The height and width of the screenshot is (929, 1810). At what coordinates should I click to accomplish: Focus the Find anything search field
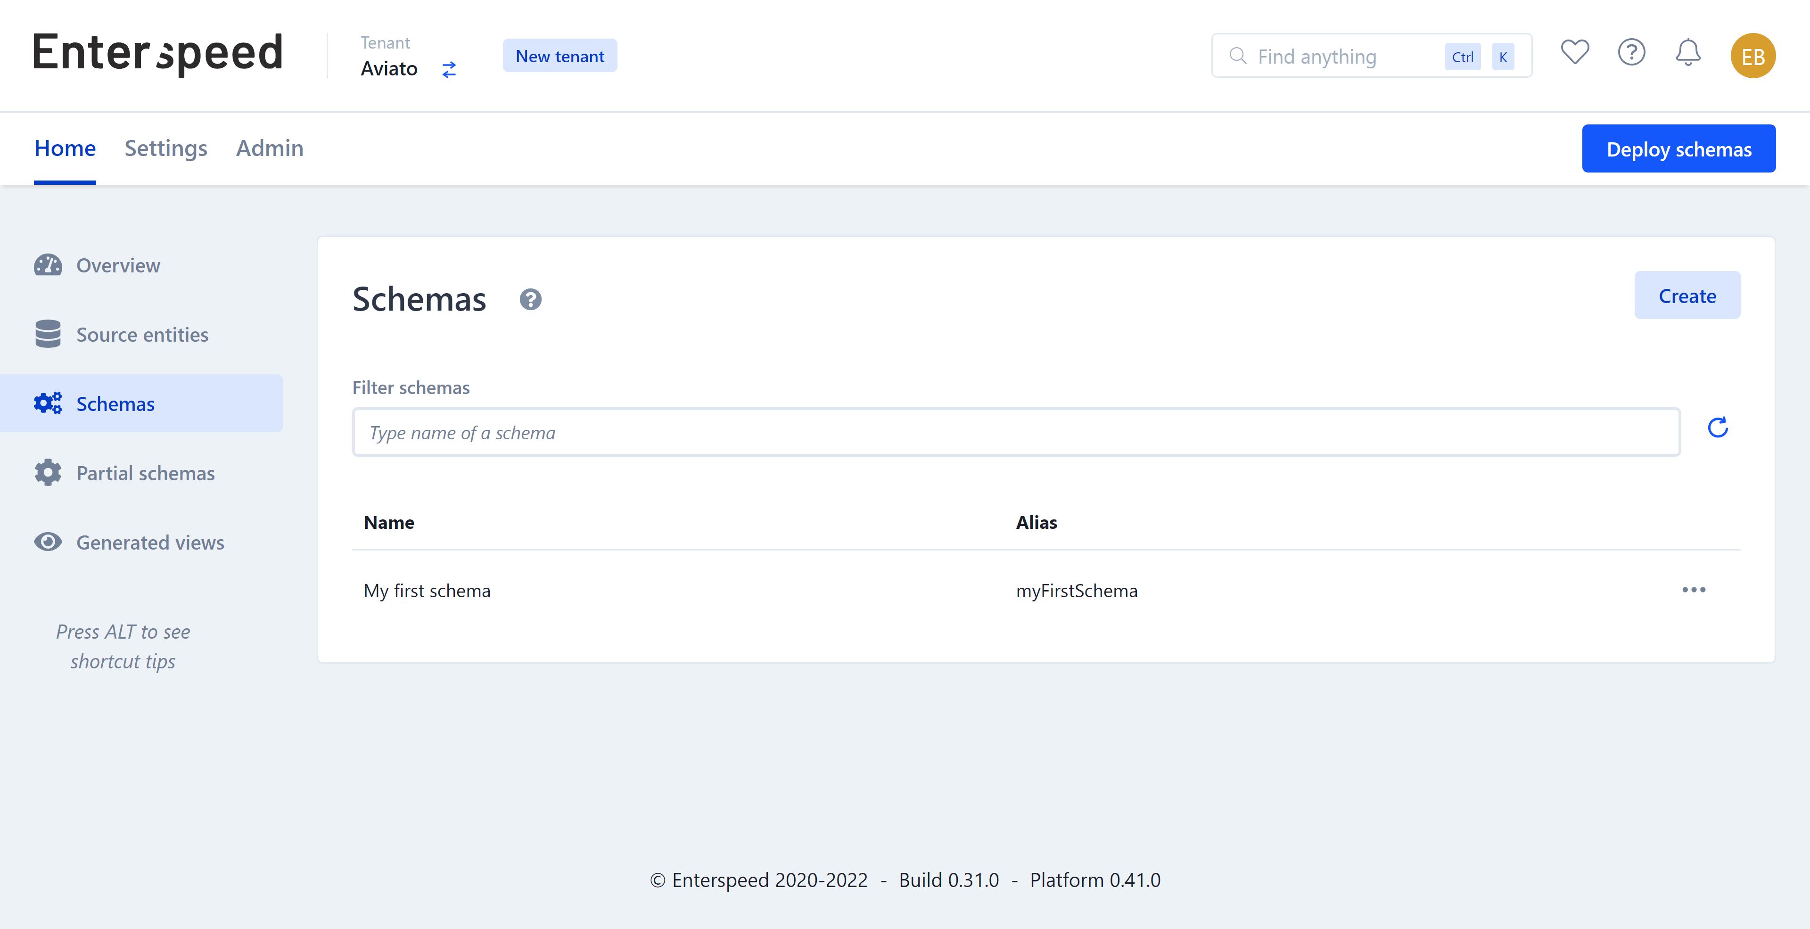pos(1372,56)
